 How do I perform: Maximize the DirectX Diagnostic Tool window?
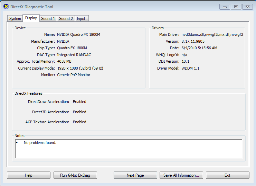[236, 7]
